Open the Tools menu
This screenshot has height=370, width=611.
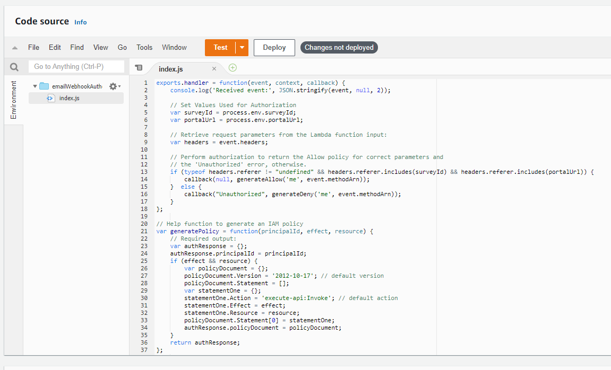tap(144, 47)
